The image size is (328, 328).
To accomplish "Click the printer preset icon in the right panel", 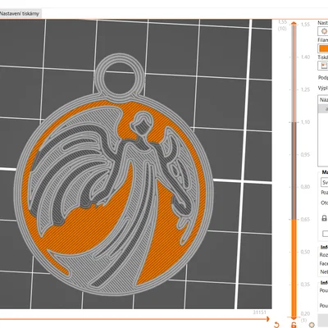I will click(324, 66).
